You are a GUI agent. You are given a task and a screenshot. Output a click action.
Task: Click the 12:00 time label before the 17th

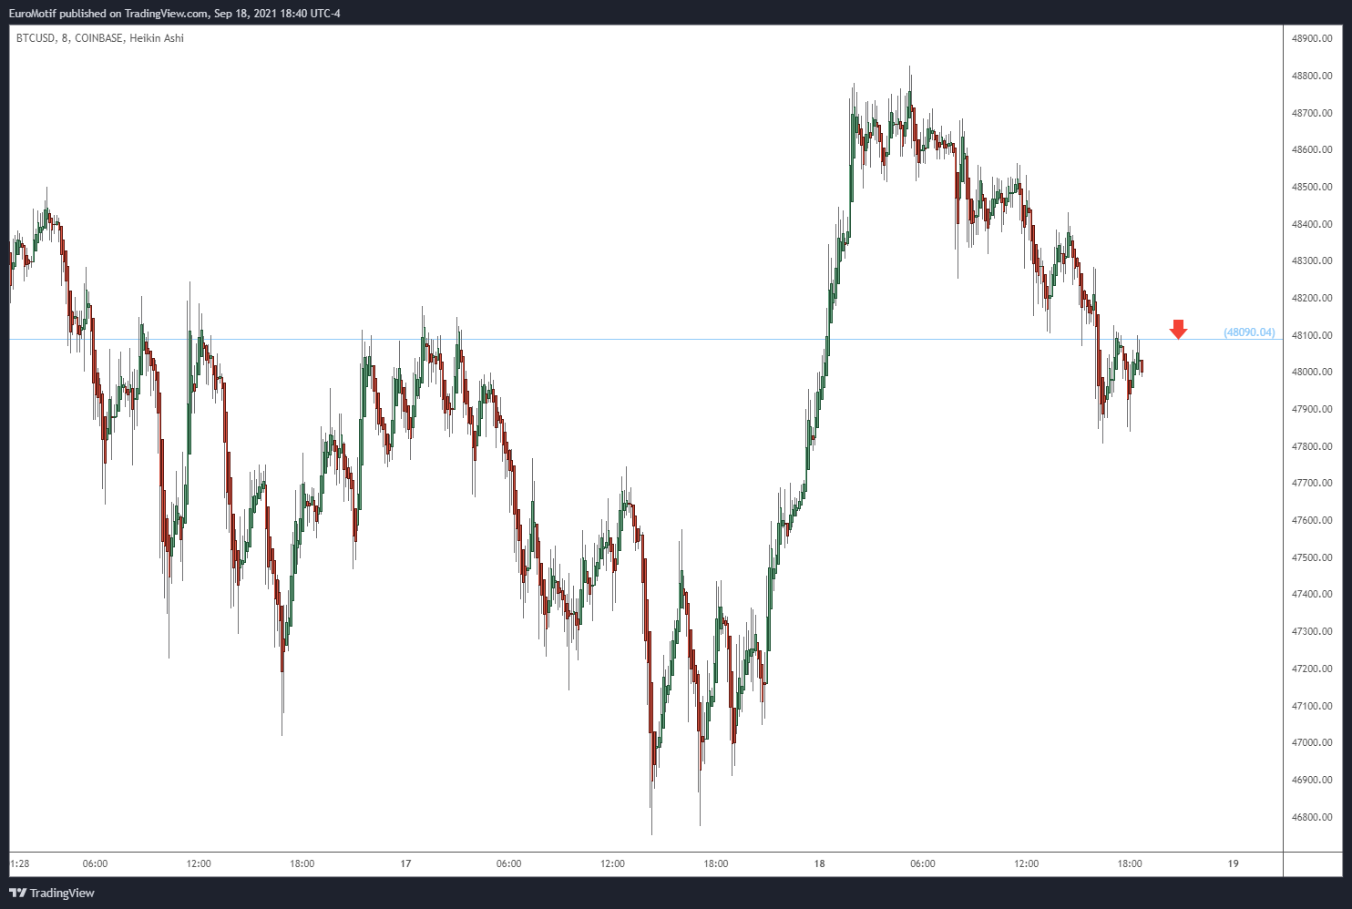click(199, 863)
